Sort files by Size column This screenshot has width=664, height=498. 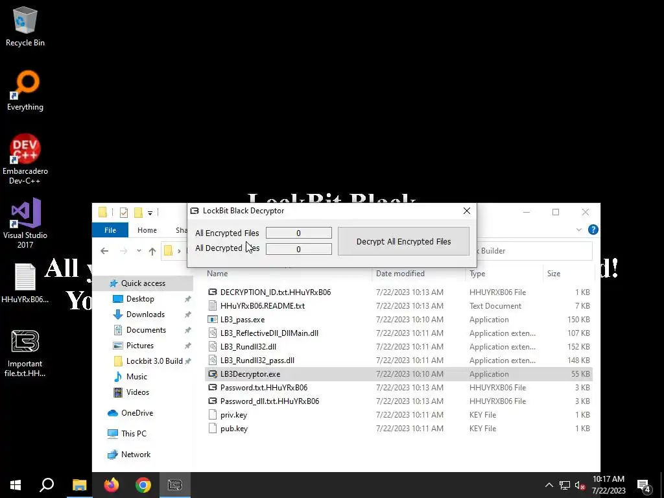[554, 274]
